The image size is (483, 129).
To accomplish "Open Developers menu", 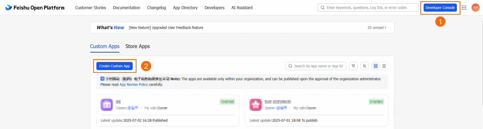I will click(x=215, y=8).
